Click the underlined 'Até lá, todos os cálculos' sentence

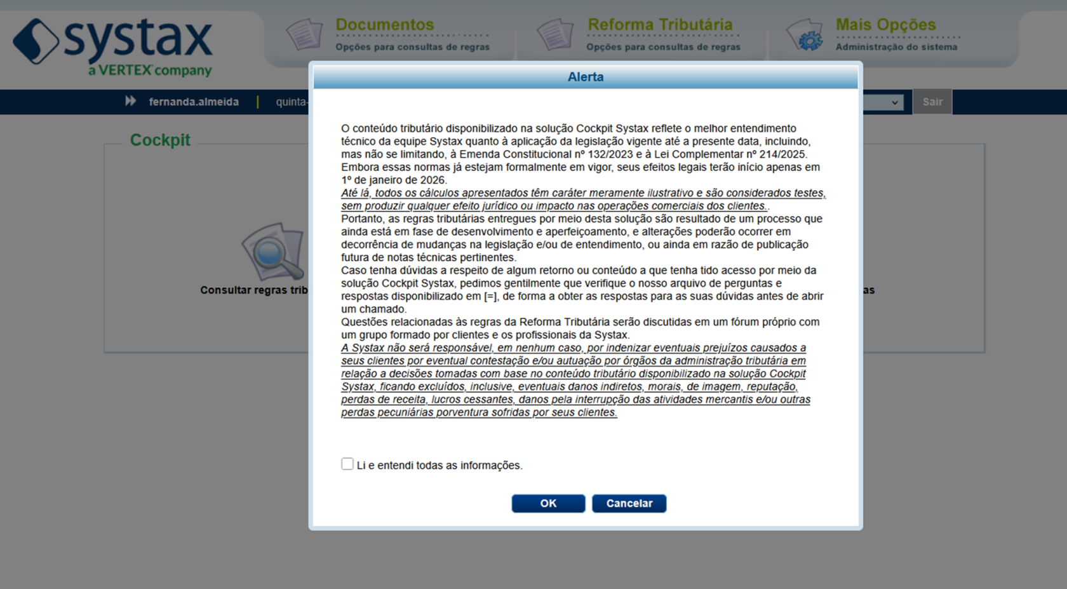point(584,200)
